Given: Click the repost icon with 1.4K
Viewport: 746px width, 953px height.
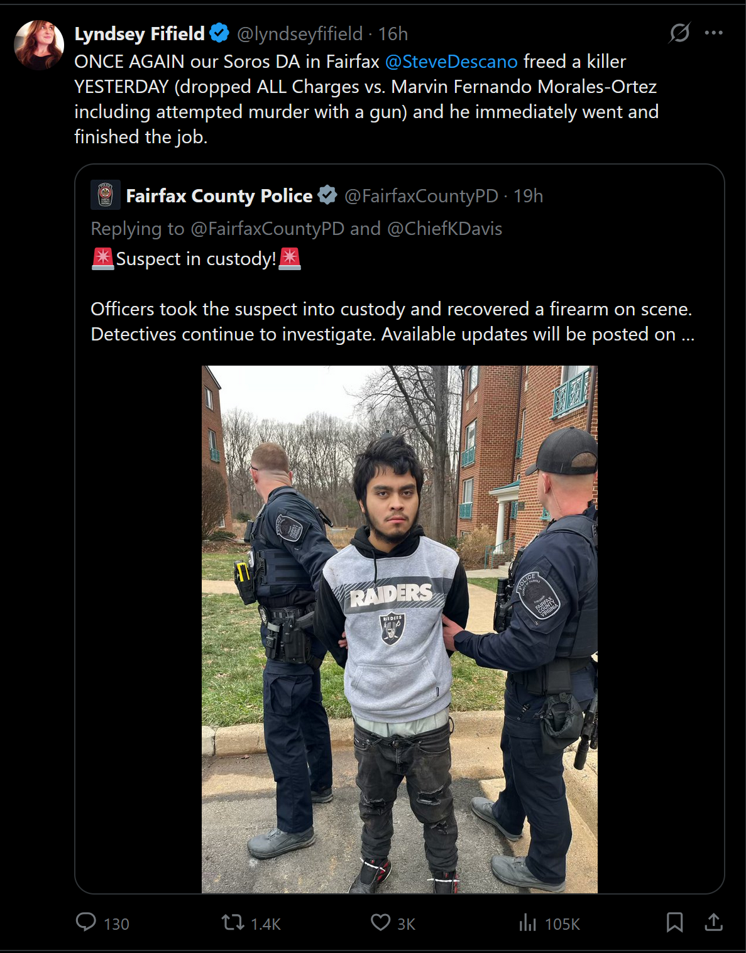Looking at the screenshot, I should click(x=233, y=922).
